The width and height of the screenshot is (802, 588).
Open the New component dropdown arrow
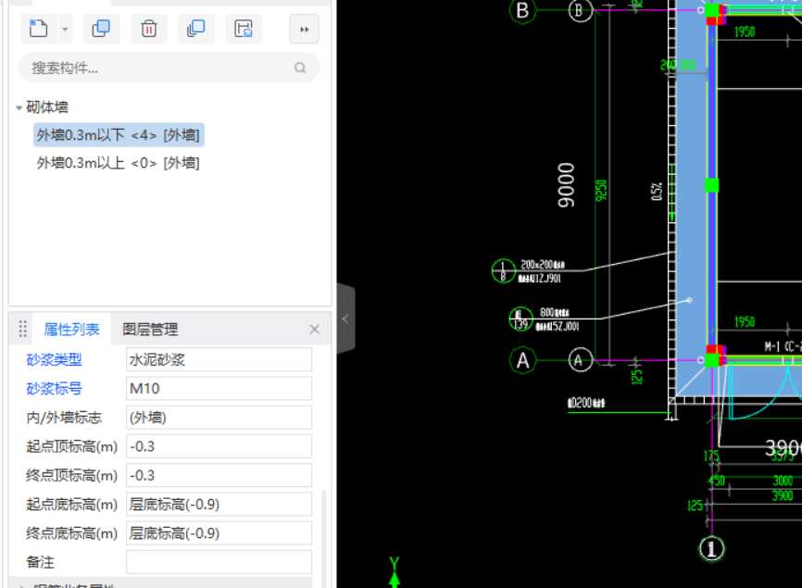pyautogui.click(x=65, y=29)
